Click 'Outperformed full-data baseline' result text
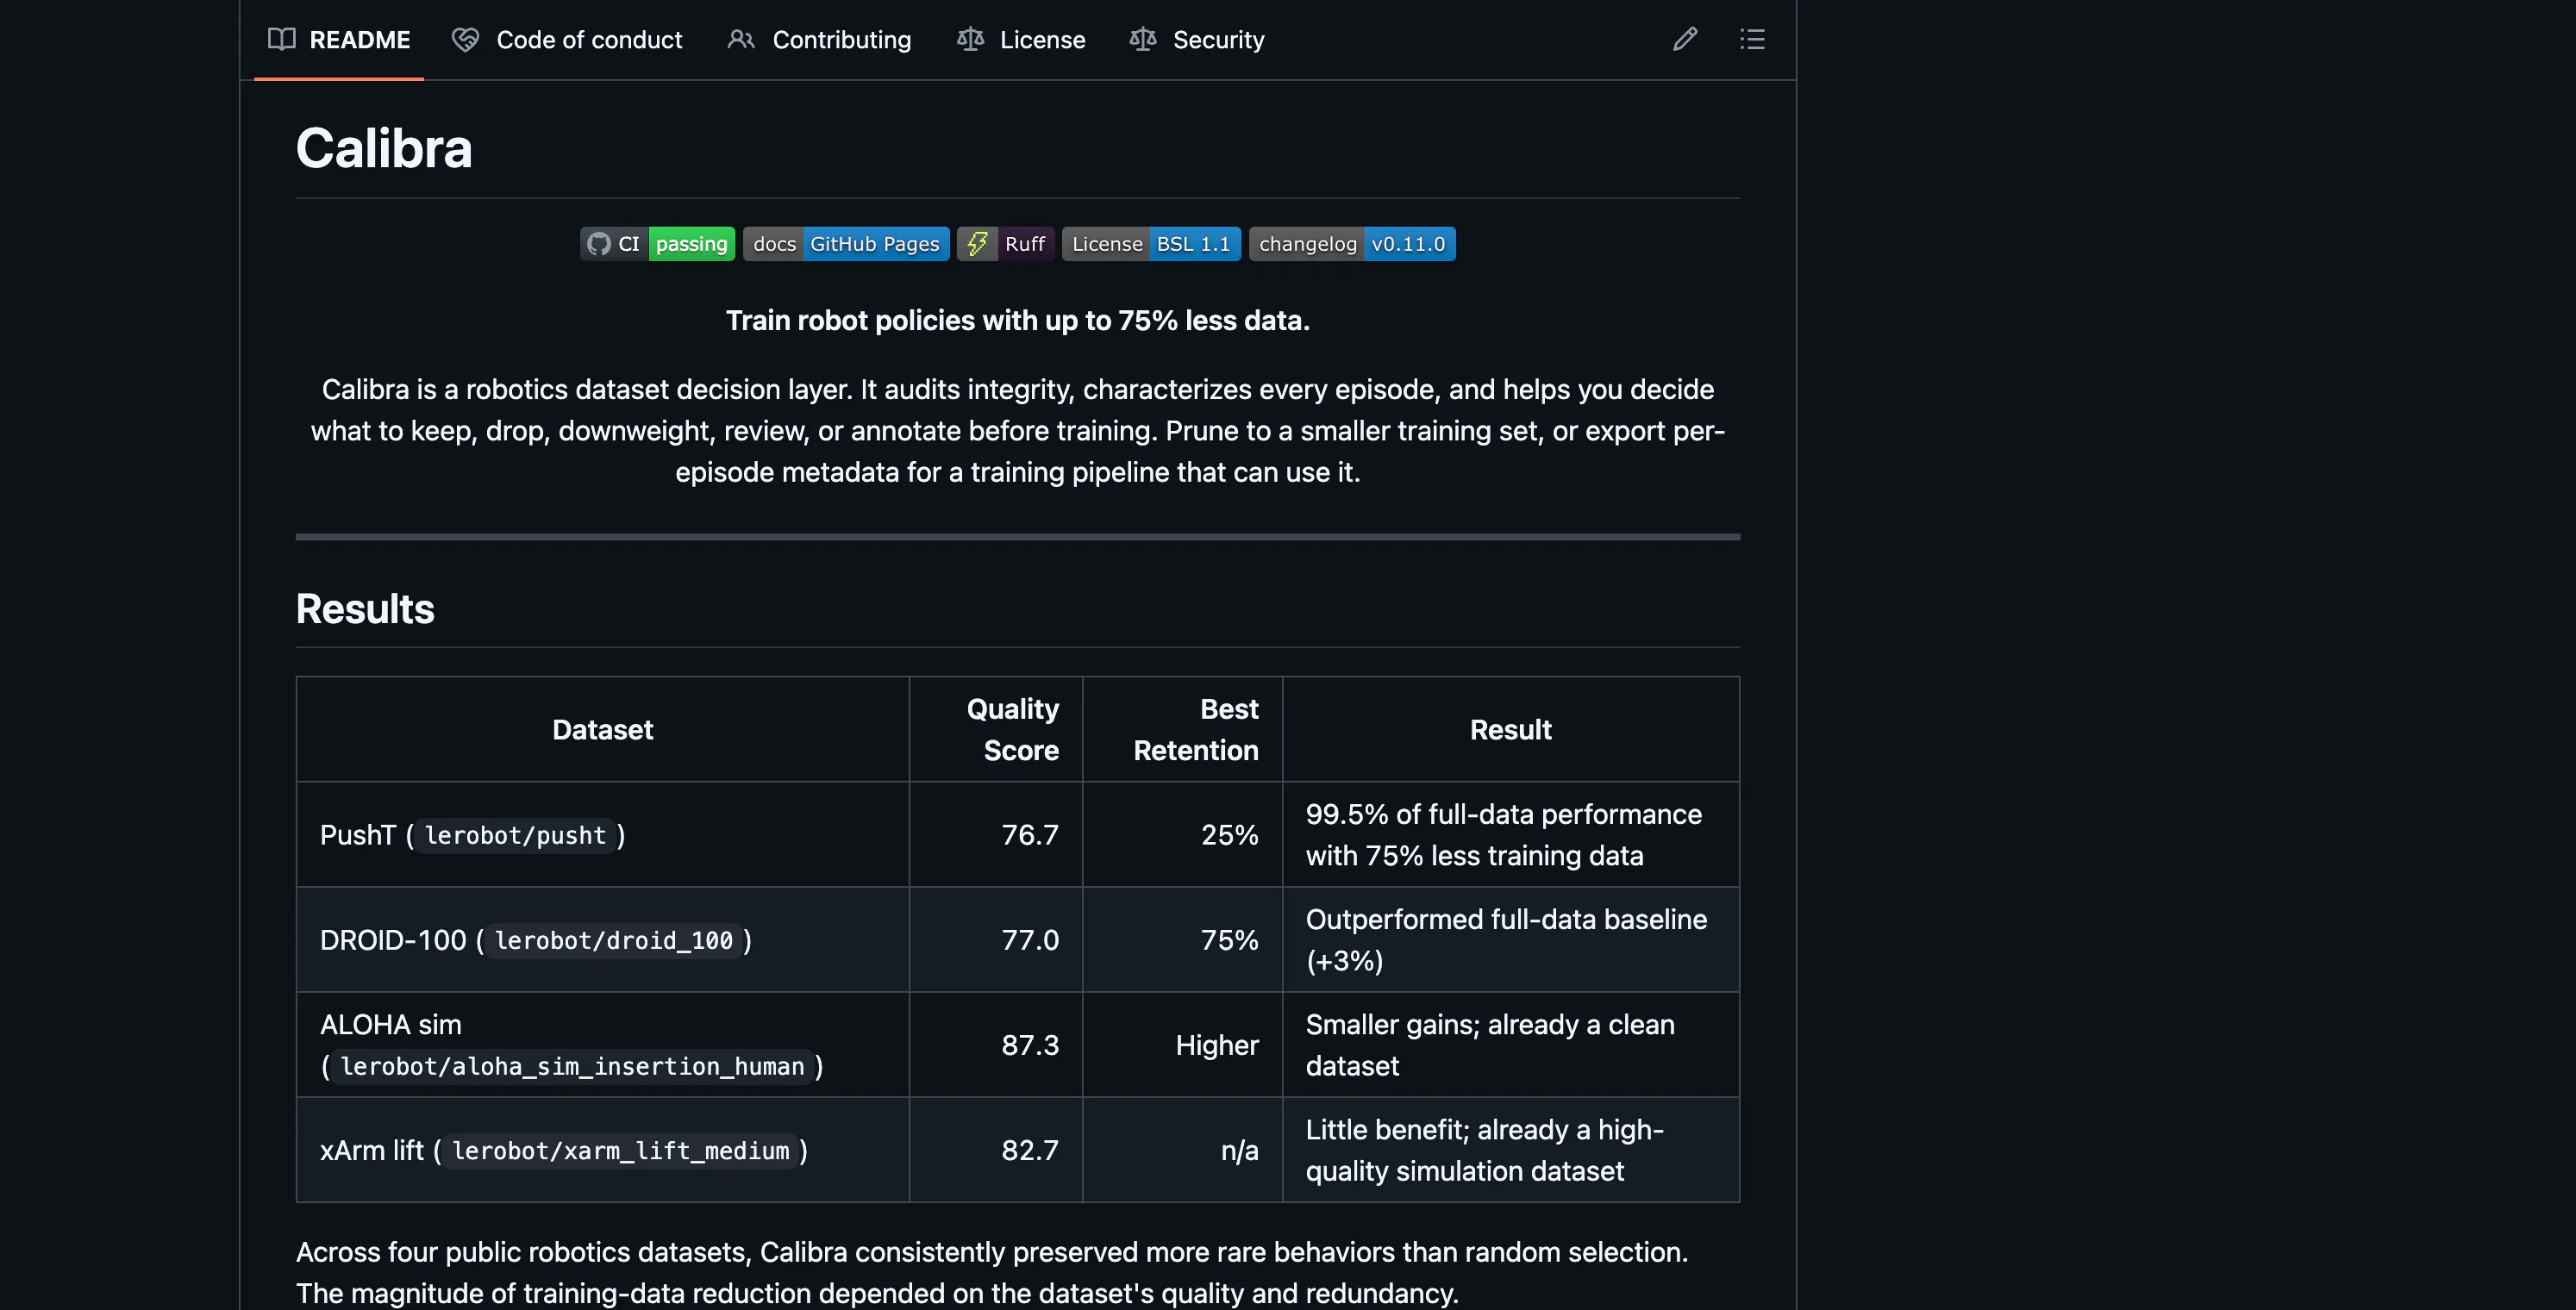This screenshot has height=1310, width=2576. (x=1506, y=919)
